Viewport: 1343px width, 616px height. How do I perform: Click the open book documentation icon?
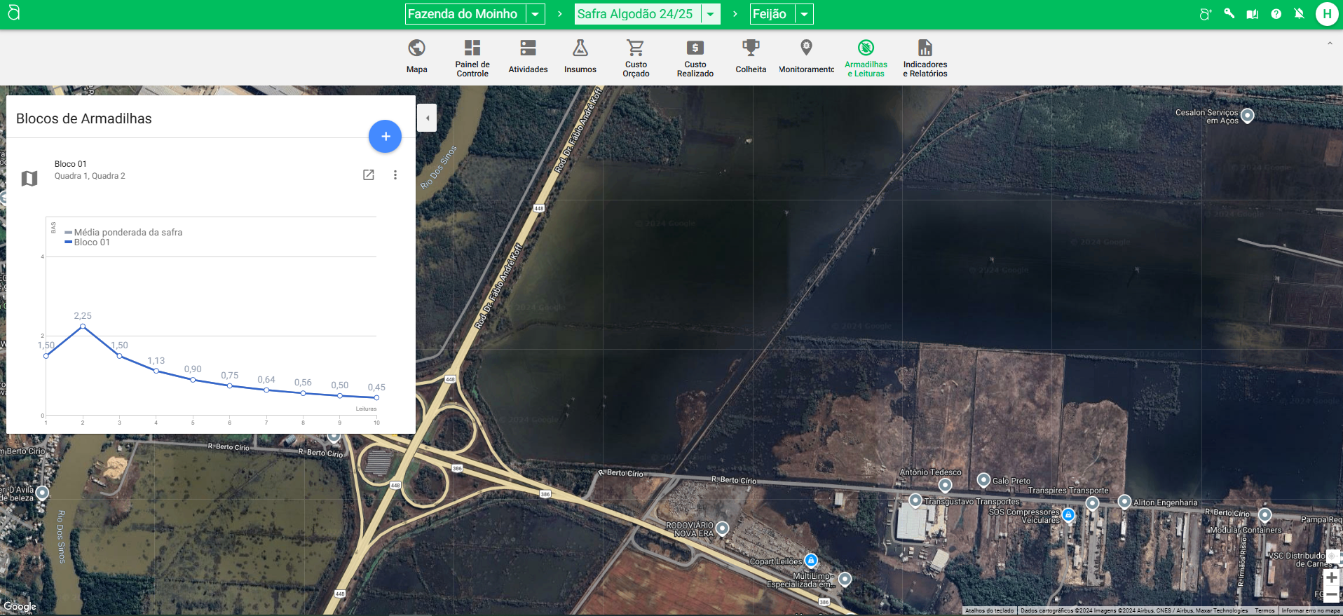click(1252, 14)
